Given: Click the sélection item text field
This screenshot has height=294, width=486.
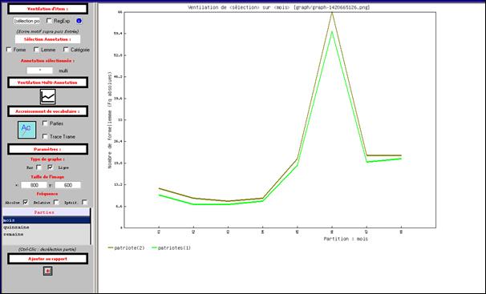Looking at the screenshot, I should (26, 21).
